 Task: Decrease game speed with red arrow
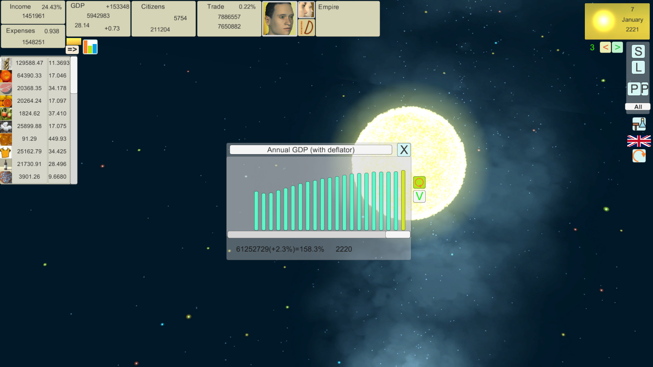[605, 47]
